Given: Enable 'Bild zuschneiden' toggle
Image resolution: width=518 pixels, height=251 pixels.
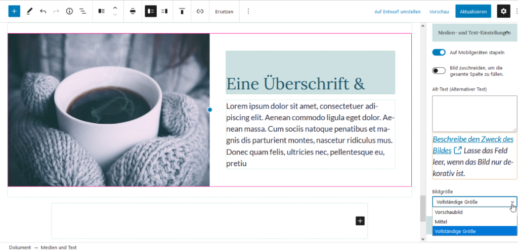Looking at the screenshot, I should [x=439, y=71].
